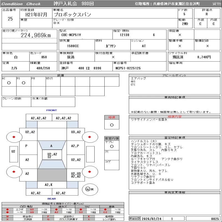This screenshot has width=222, height=222.
Task: Toggle the 修復 repair history circle
Action: coord(112,125)
